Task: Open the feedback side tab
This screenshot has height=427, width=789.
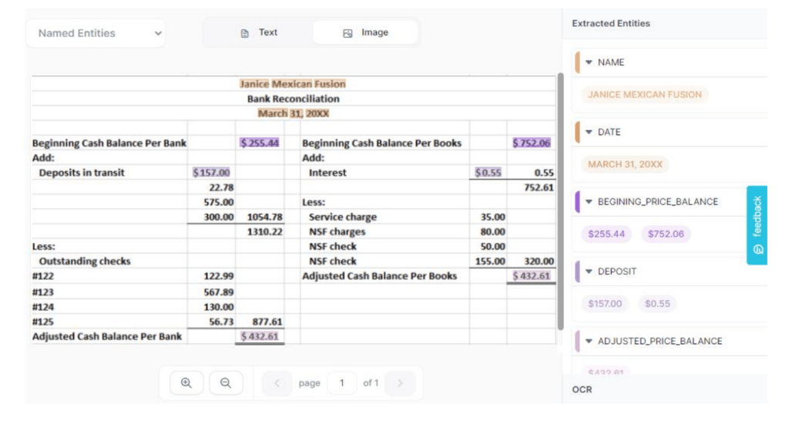Action: pos(757,225)
